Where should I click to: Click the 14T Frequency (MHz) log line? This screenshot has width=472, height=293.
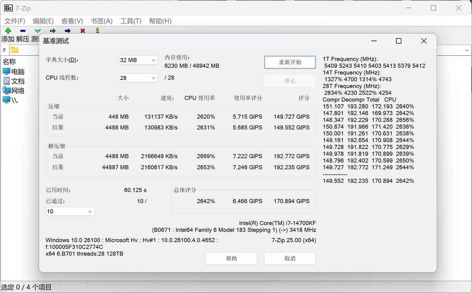[352, 72]
